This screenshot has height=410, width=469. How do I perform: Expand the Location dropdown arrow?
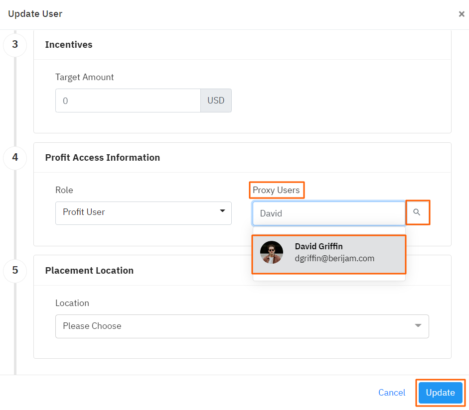(418, 325)
